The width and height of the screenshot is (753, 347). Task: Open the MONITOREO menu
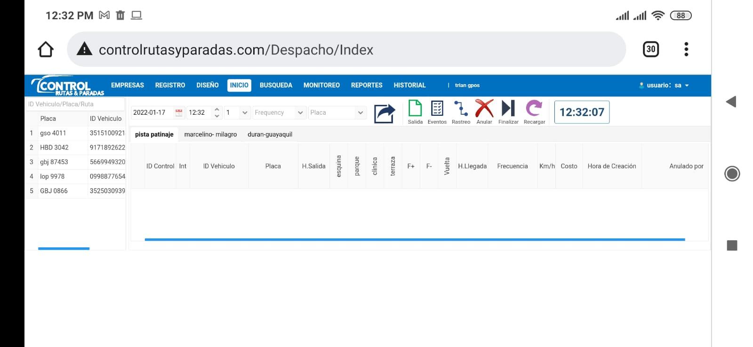321,85
